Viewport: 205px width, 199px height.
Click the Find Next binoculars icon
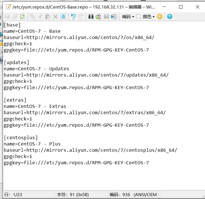(106, 17)
